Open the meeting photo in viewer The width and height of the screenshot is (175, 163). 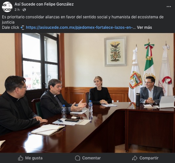pos(88,93)
